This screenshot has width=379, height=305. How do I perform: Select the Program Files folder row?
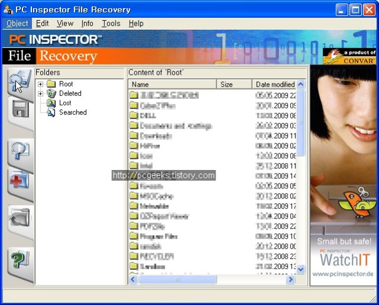[x=212, y=236]
